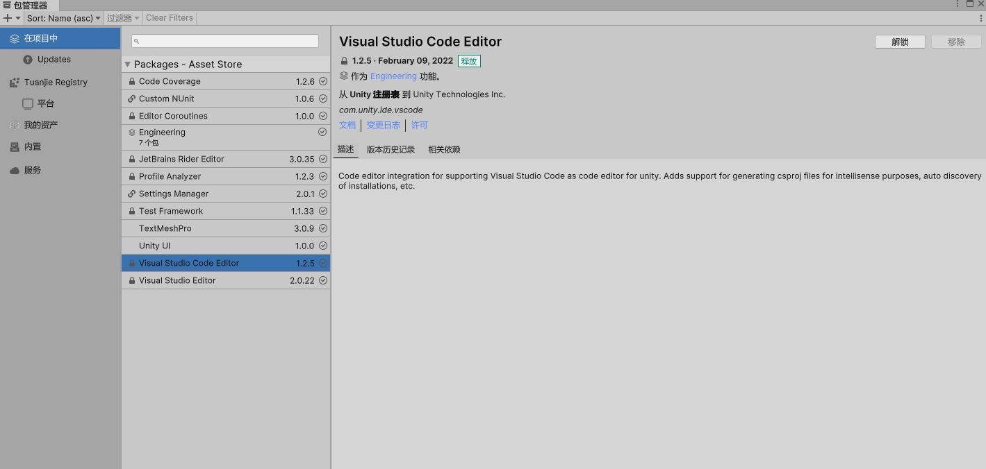Select the Custom NUnit package
Viewport: 986px width, 469px height.
coord(226,99)
